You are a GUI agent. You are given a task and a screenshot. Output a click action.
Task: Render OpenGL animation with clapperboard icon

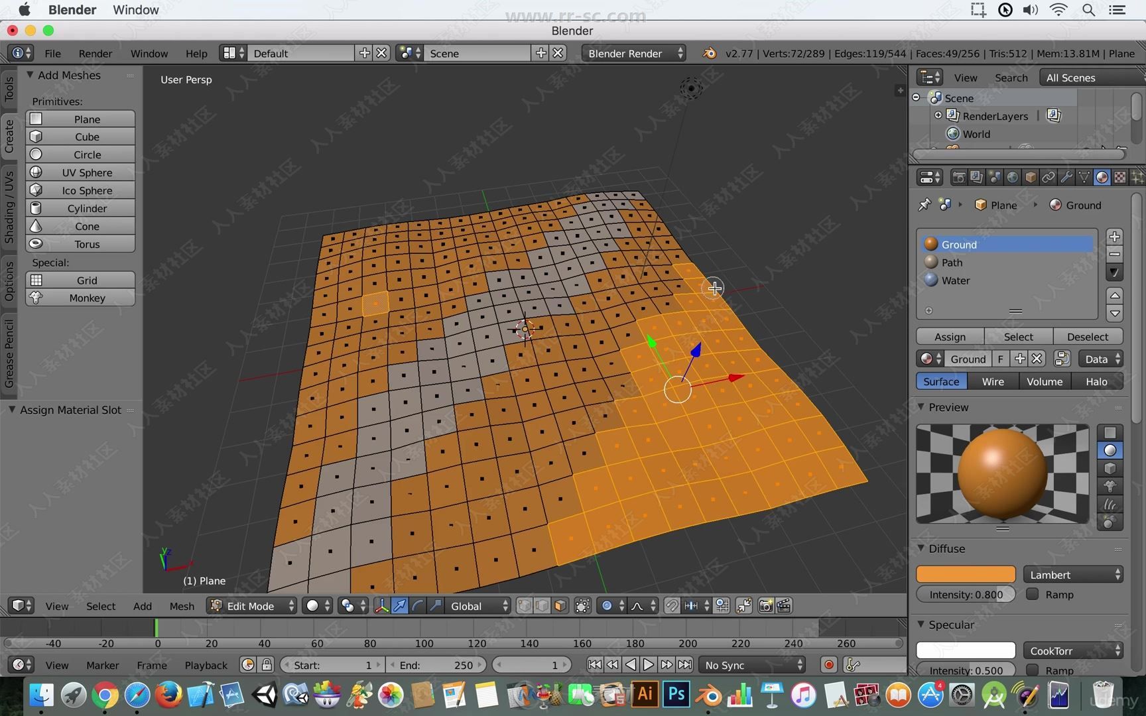pos(783,606)
